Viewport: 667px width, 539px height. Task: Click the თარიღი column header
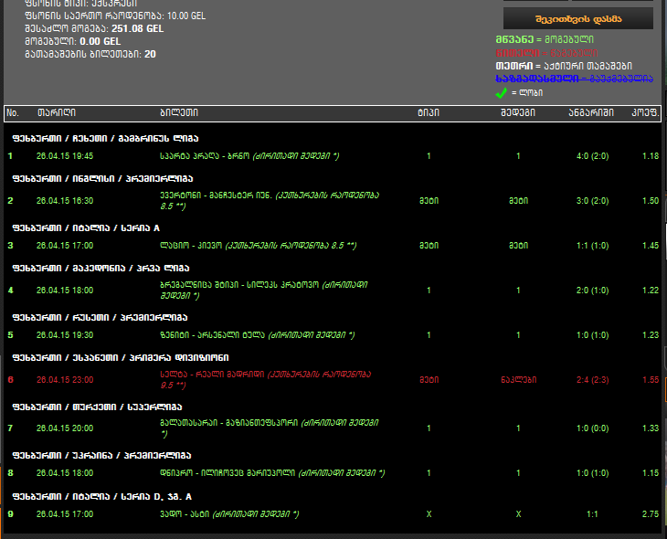(x=57, y=113)
